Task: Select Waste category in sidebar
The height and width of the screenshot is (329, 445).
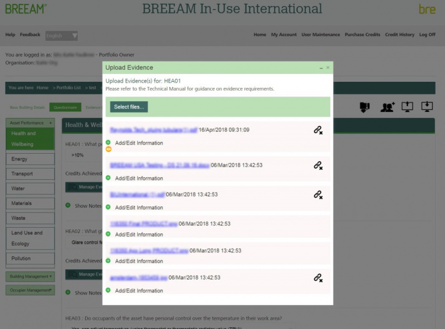Action: click(x=30, y=218)
